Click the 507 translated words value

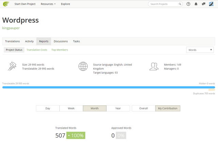click(x=60, y=135)
